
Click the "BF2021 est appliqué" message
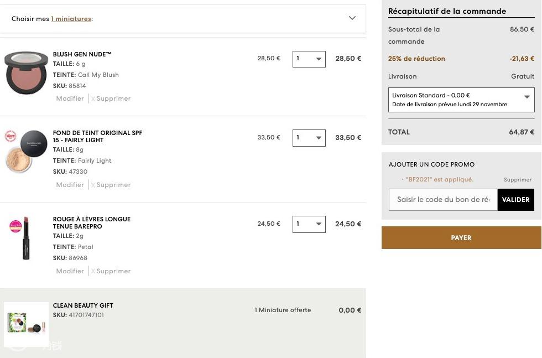pyautogui.click(x=440, y=179)
